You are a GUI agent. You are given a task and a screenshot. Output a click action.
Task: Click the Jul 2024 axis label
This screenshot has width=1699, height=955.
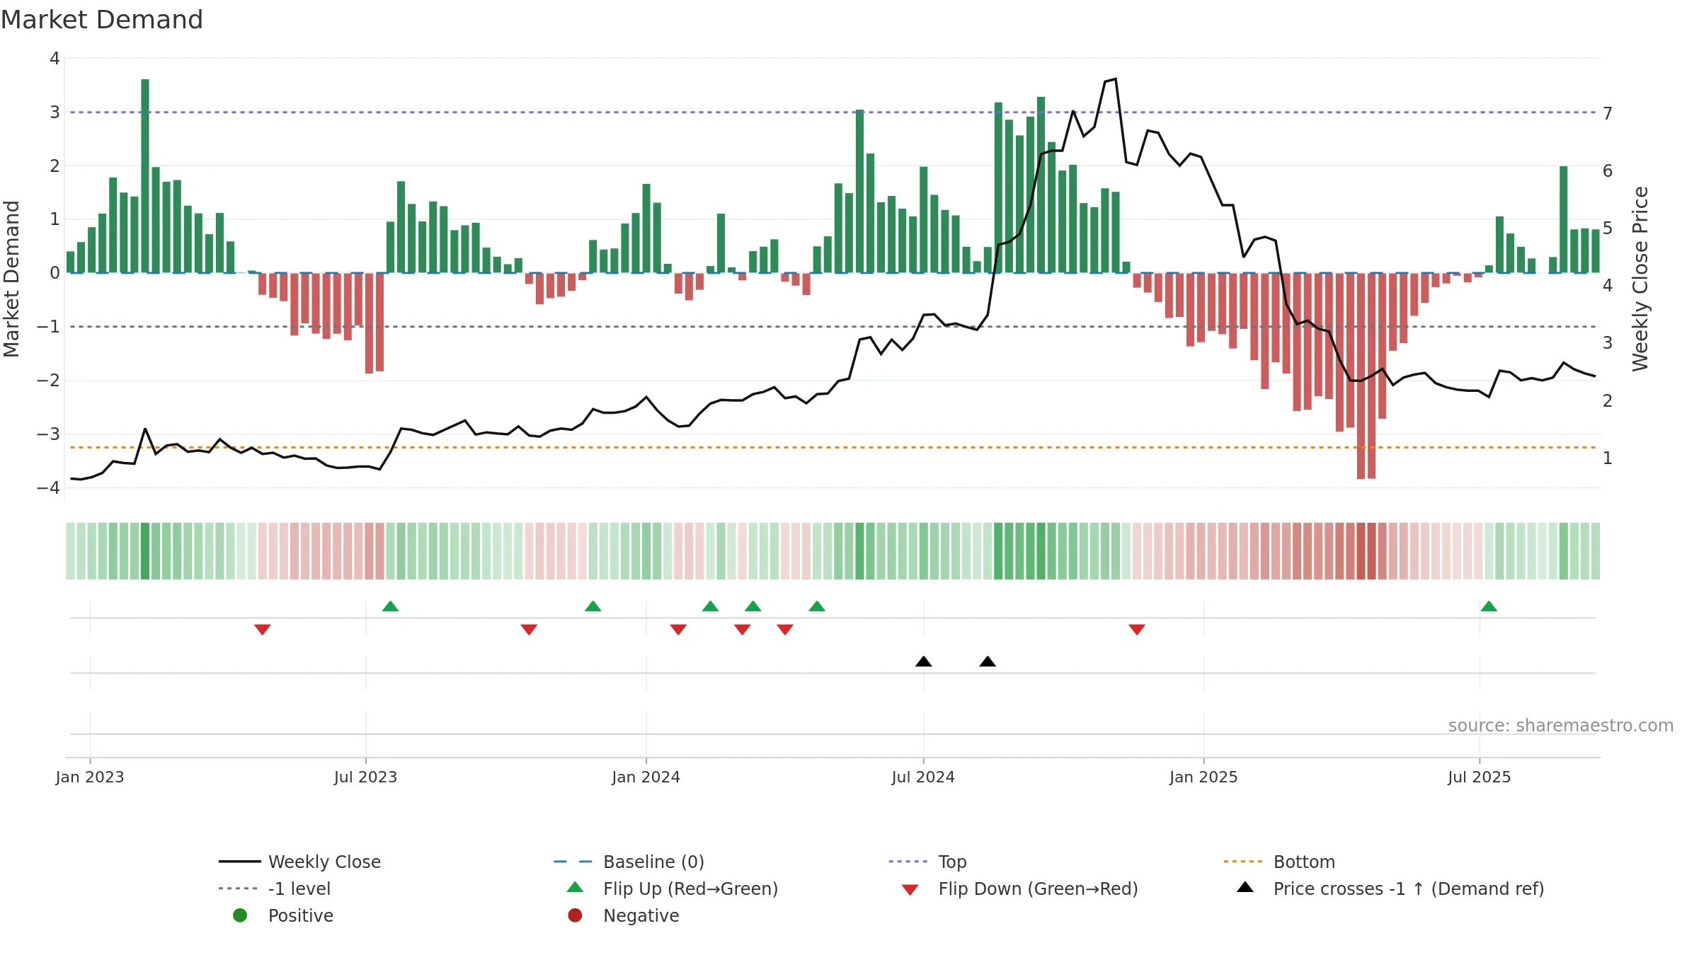tap(923, 777)
